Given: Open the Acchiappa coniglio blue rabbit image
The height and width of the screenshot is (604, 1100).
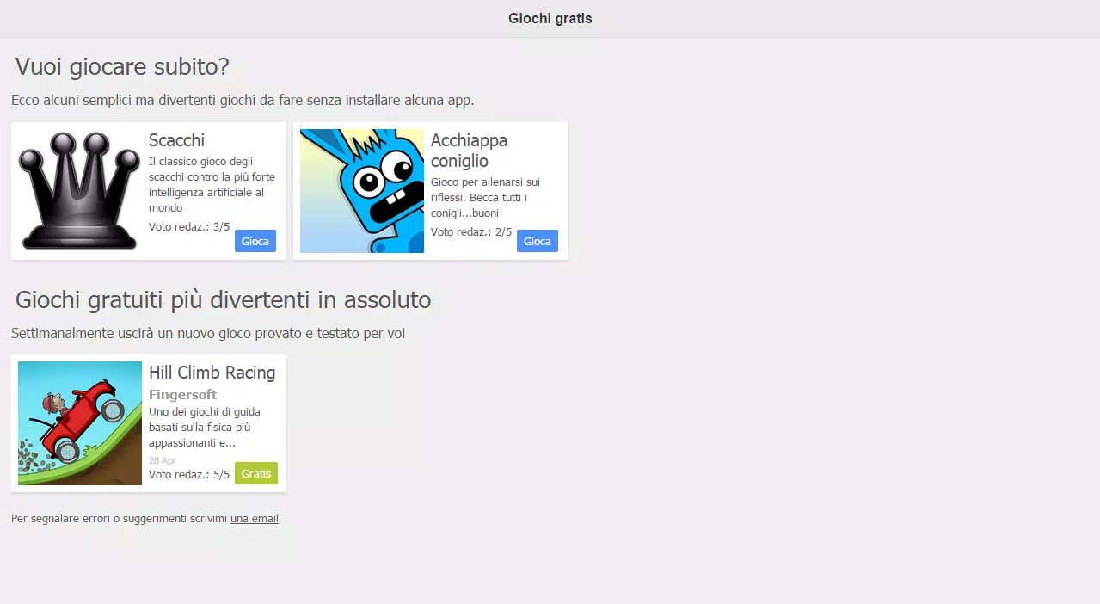Looking at the screenshot, I should (x=362, y=191).
